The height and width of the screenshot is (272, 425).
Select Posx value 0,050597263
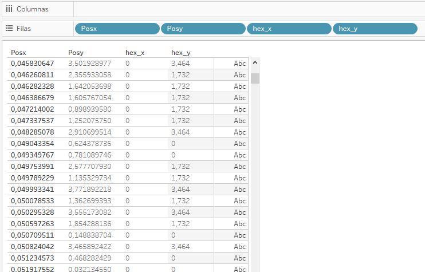click(x=33, y=223)
